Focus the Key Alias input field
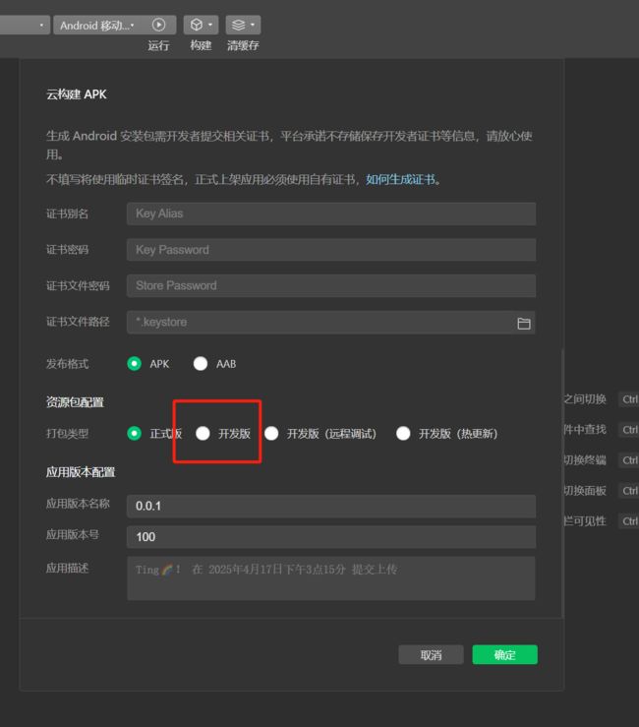The height and width of the screenshot is (727, 639). [331, 213]
